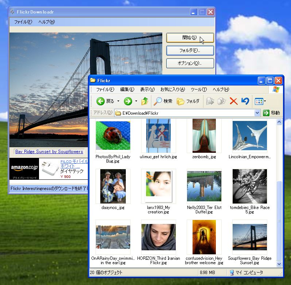Select daaynos_.jpg two ladies thumbnail
Screen dimensions: 291x285
(x=113, y=186)
